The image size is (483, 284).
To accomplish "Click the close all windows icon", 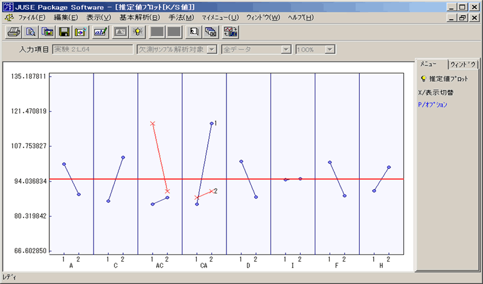I will pos(211,32).
